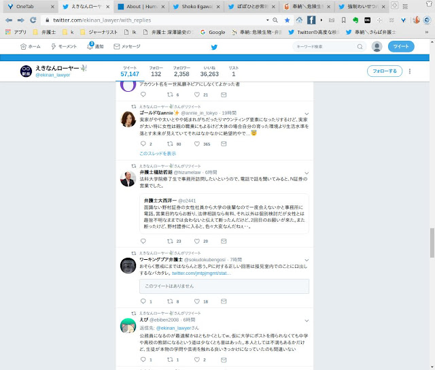Bookmark page with the blue star

pyautogui.click(x=287, y=20)
